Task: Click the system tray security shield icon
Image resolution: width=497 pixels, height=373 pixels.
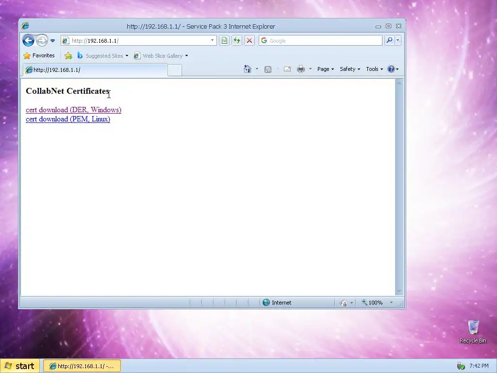Action: [x=461, y=366]
